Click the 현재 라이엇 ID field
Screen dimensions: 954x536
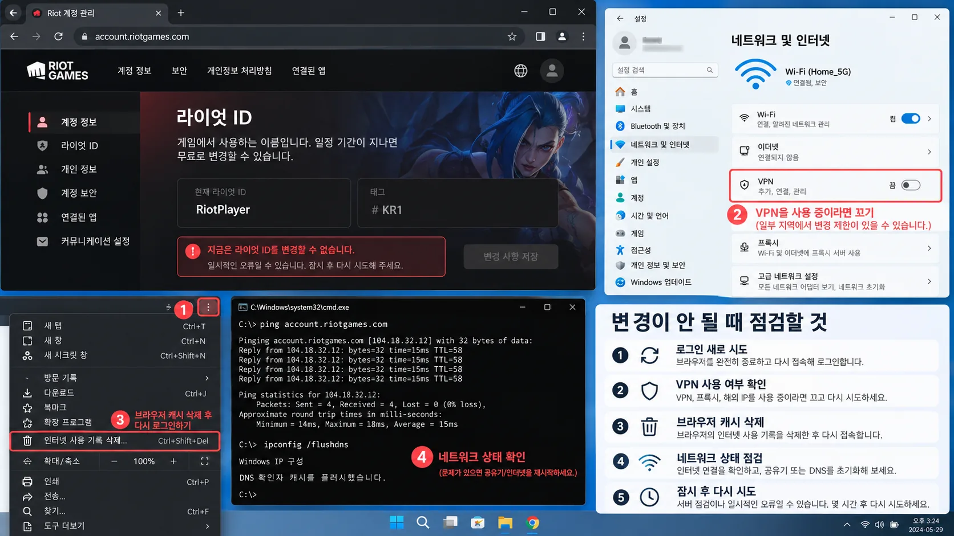point(264,203)
